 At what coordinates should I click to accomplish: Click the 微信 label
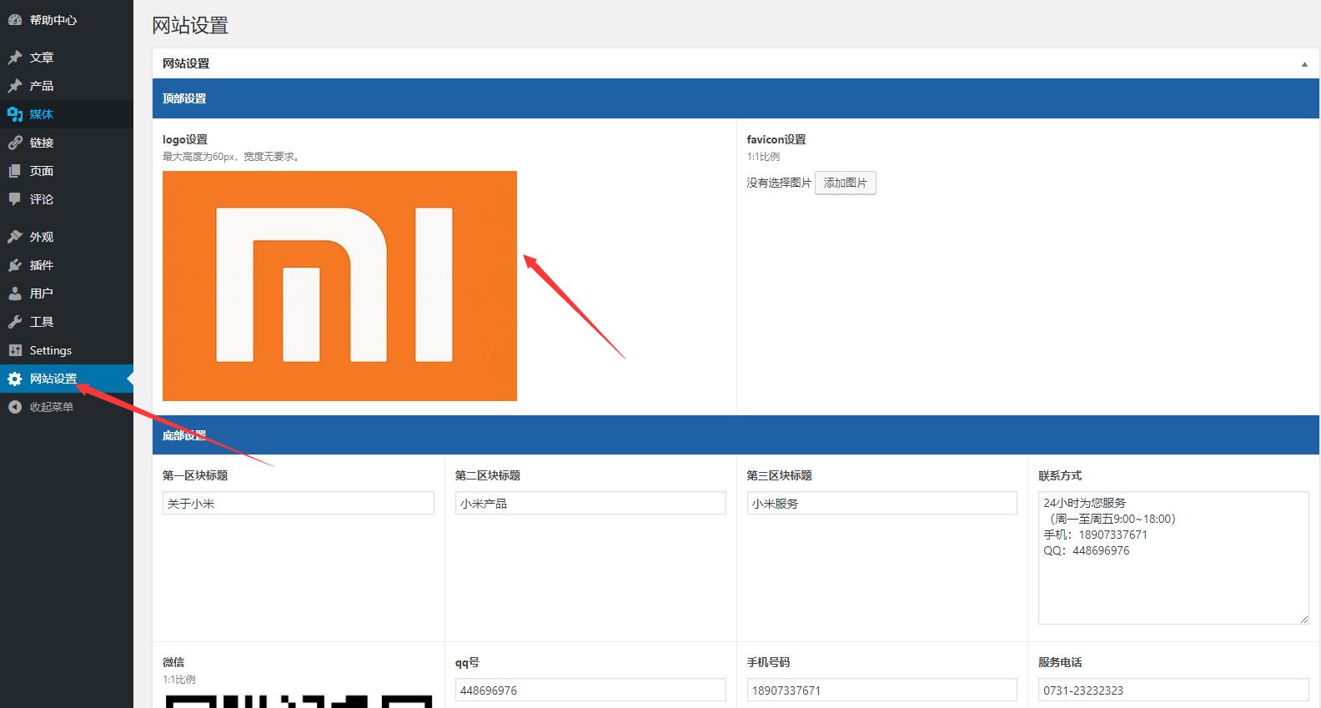click(x=173, y=662)
